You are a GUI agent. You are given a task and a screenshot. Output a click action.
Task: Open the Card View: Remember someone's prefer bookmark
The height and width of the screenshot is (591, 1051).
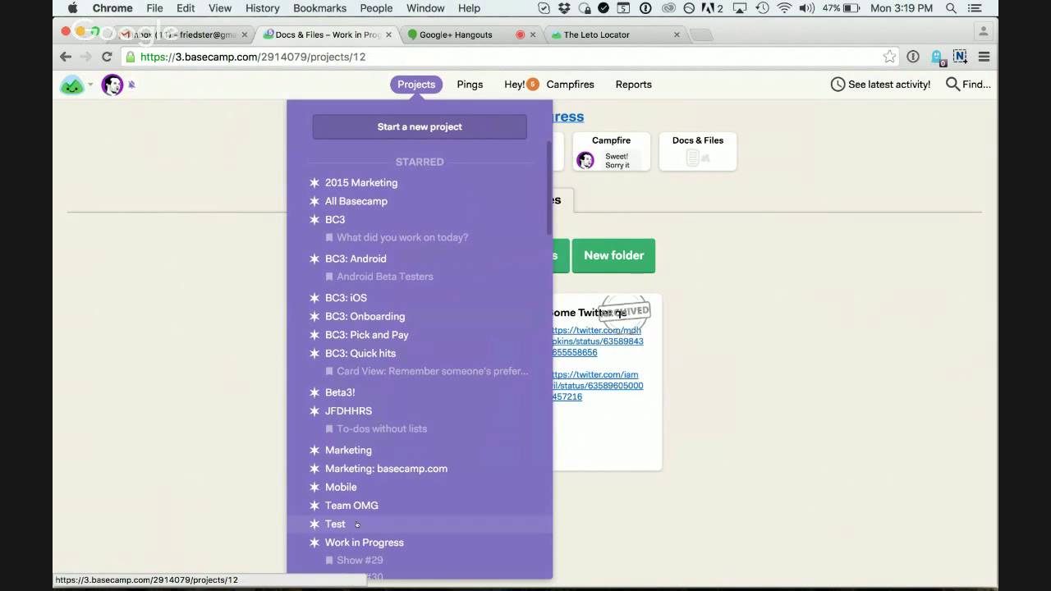(x=433, y=371)
